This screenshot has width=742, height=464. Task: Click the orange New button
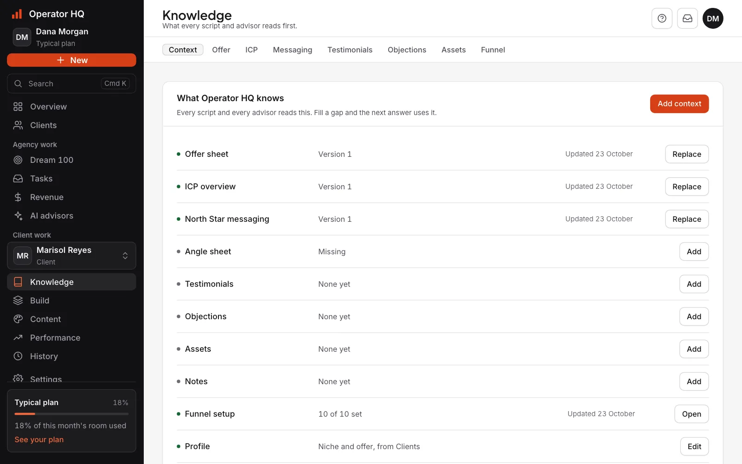pyautogui.click(x=71, y=60)
